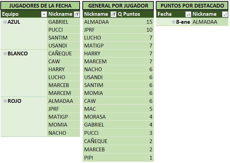The height and width of the screenshot is (163, 230).
Task: Open Nickname filter in General por Jugador
Action: point(114,14)
